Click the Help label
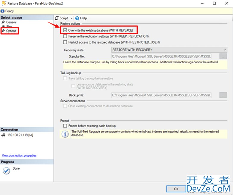 [x=83, y=18]
